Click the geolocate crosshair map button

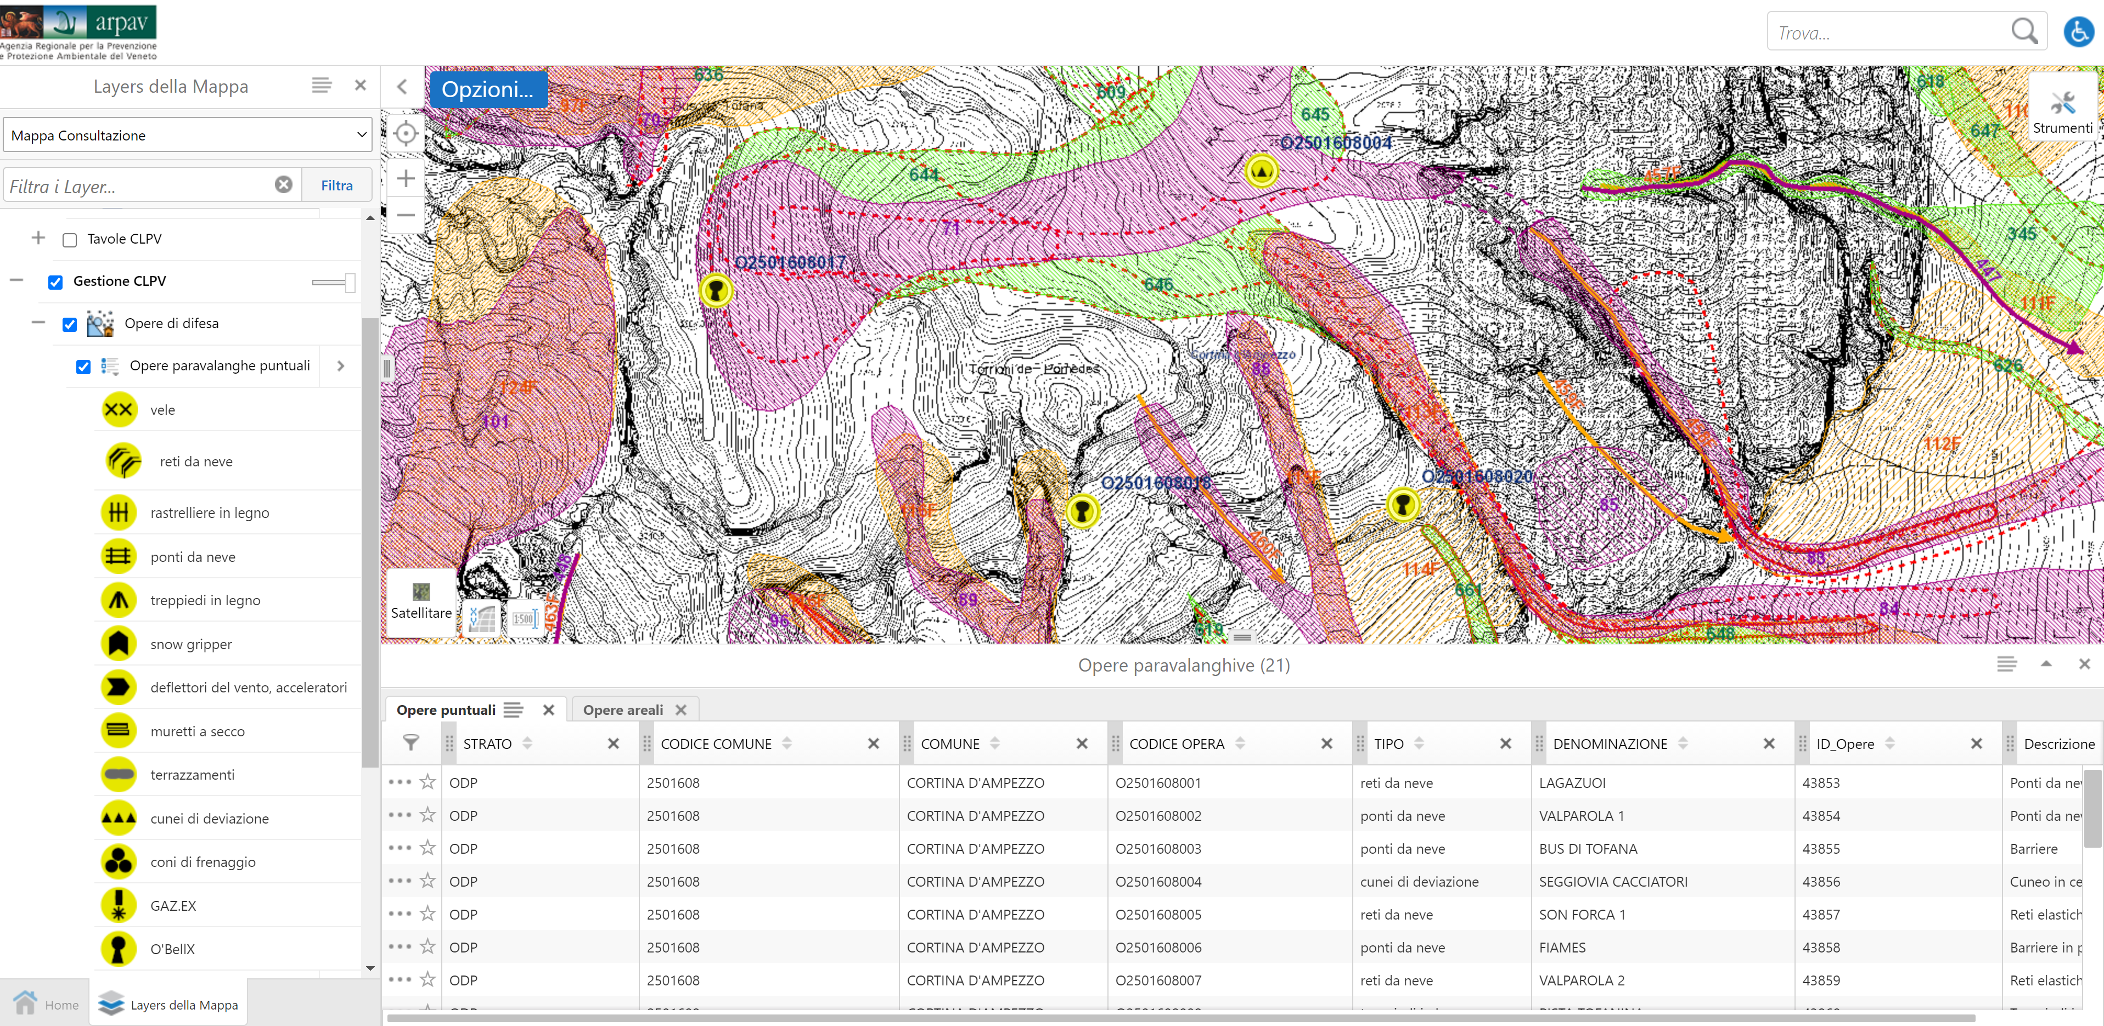(405, 133)
